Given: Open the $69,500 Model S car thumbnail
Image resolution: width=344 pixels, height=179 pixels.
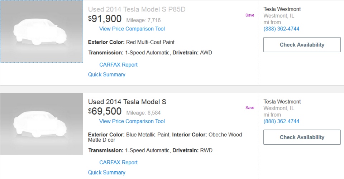Looking at the screenshot, I should [42, 124].
